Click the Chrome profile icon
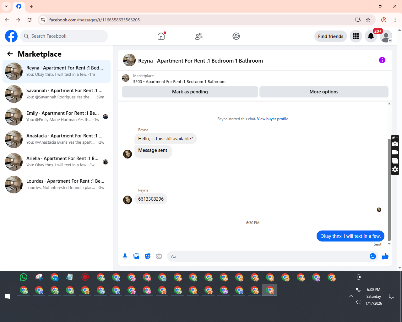This screenshot has height=322, width=402. 384,20
